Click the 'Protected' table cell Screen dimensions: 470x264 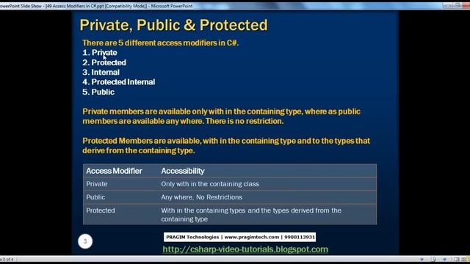coord(101,210)
